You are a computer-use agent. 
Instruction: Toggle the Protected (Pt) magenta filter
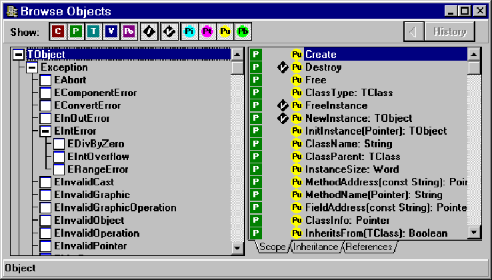[207, 31]
